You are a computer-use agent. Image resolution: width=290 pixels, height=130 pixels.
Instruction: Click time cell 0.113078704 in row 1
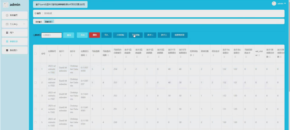click(x=85, y=69)
